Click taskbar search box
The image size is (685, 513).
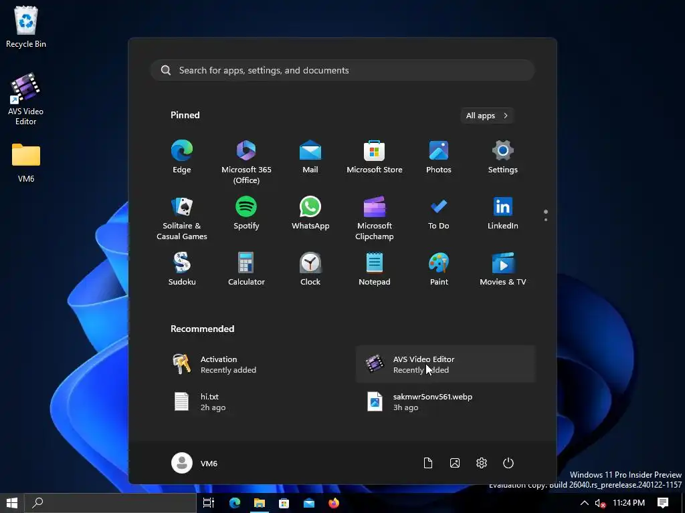coord(110,503)
